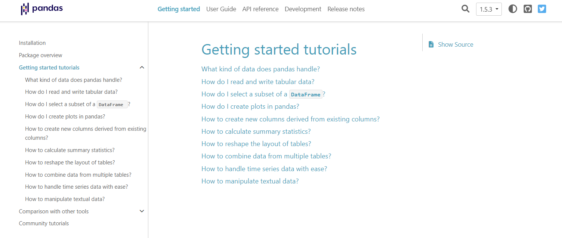The width and height of the screenshot is (562, 238).
Task: Click the pandas logo
Action: click(x=41, y=9)
